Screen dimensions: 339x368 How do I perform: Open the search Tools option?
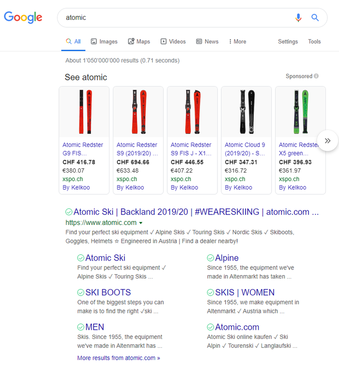click(314, 42)
